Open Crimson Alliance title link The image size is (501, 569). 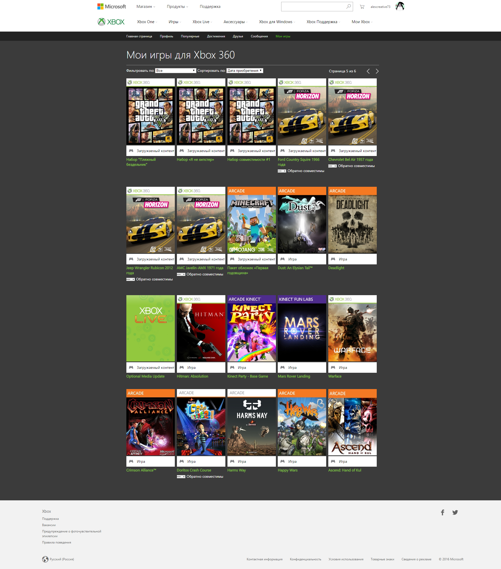point(141,470)
